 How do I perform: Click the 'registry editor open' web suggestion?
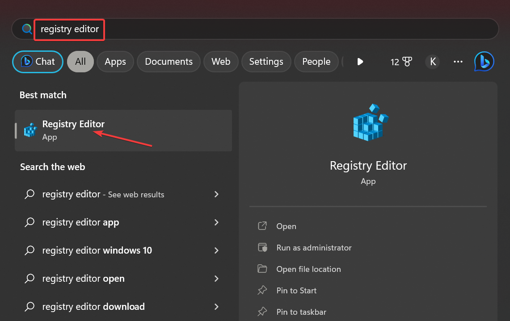84,279
